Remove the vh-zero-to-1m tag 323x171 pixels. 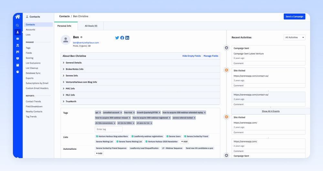click(151, 123)
